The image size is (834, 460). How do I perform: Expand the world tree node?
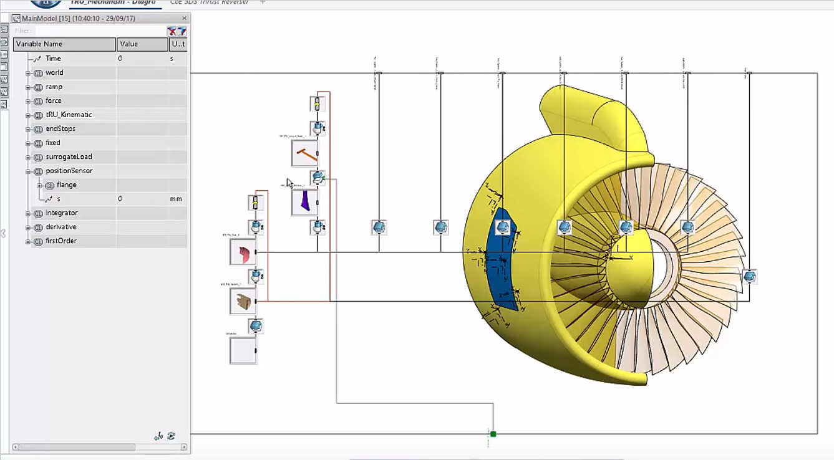28,73
